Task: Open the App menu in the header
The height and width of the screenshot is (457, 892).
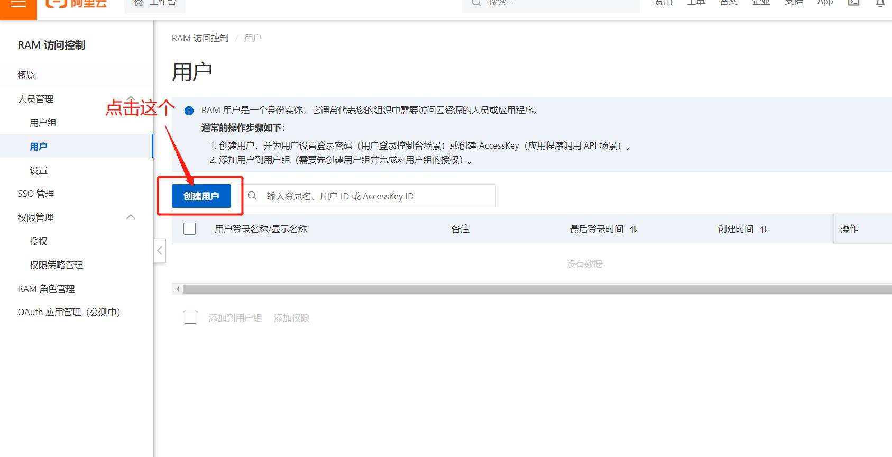Action: pyautogui.click(x=825, y=3)
